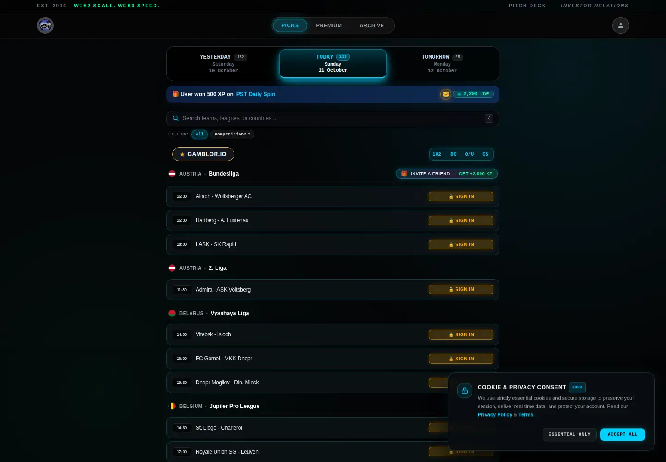Image resolution: width=666 pixels, height=462 pixels.
Task: Open the user account profile icon
Action: 621,25
